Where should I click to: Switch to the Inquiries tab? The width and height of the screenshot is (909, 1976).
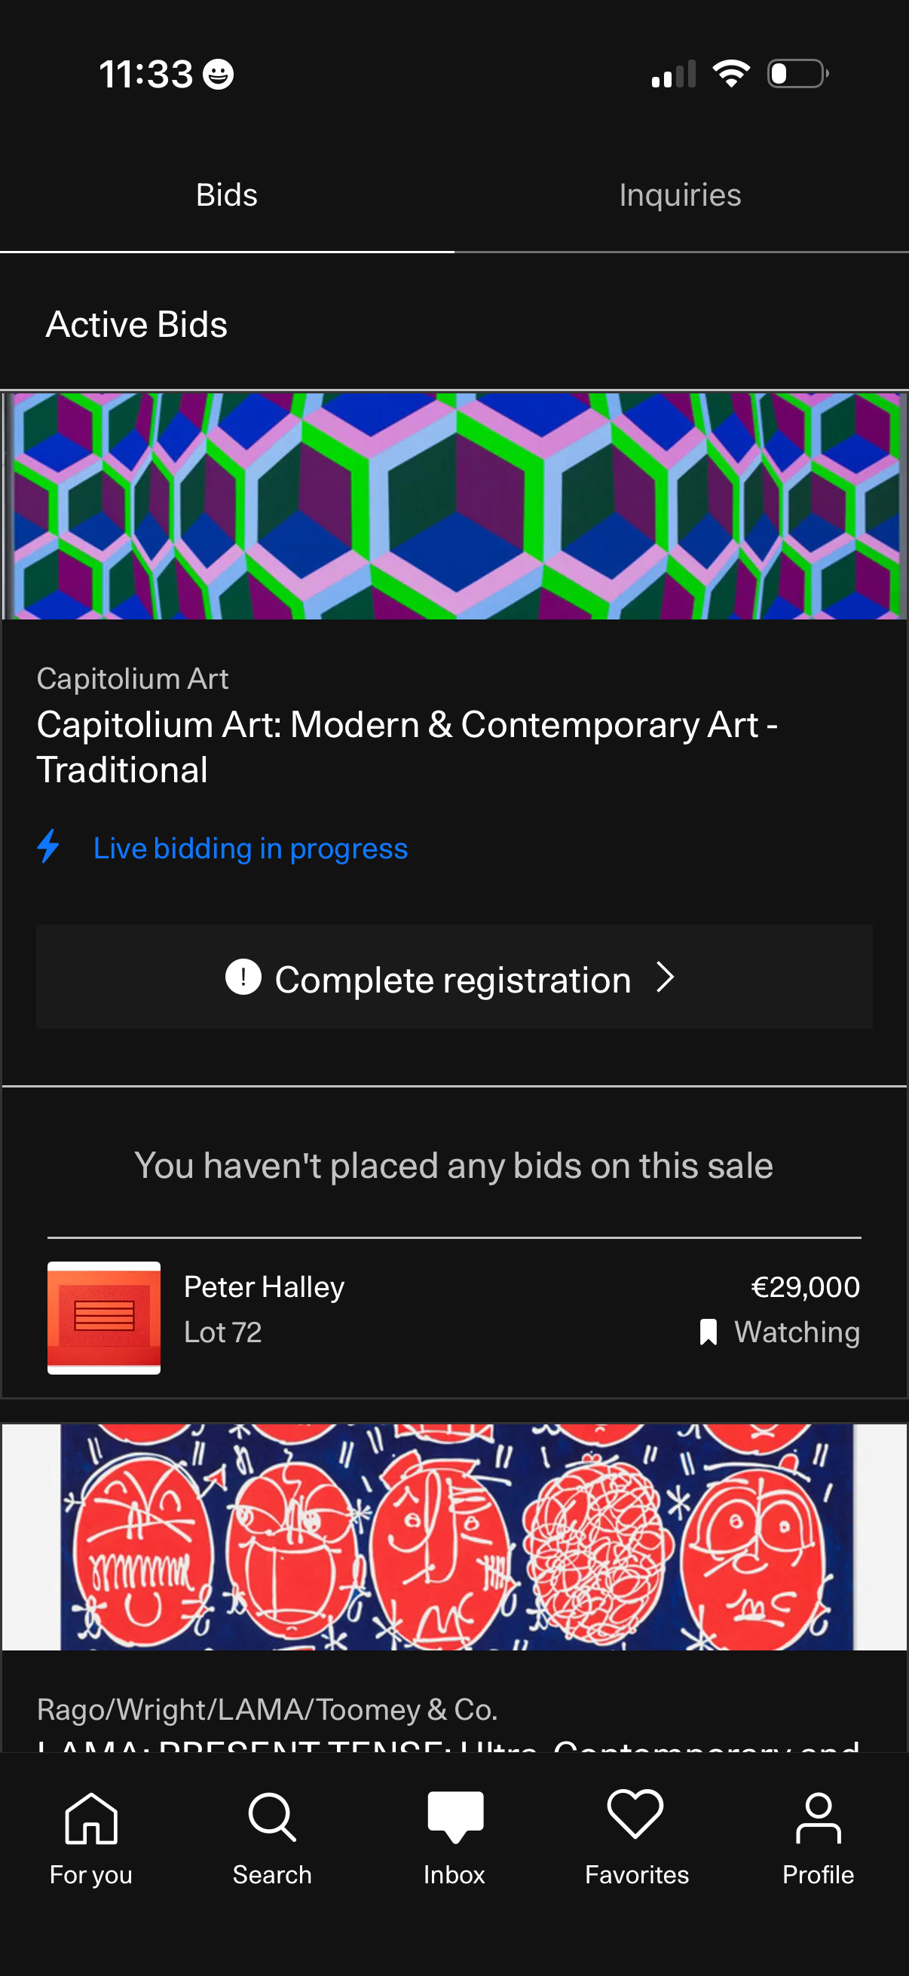point(680,195)
